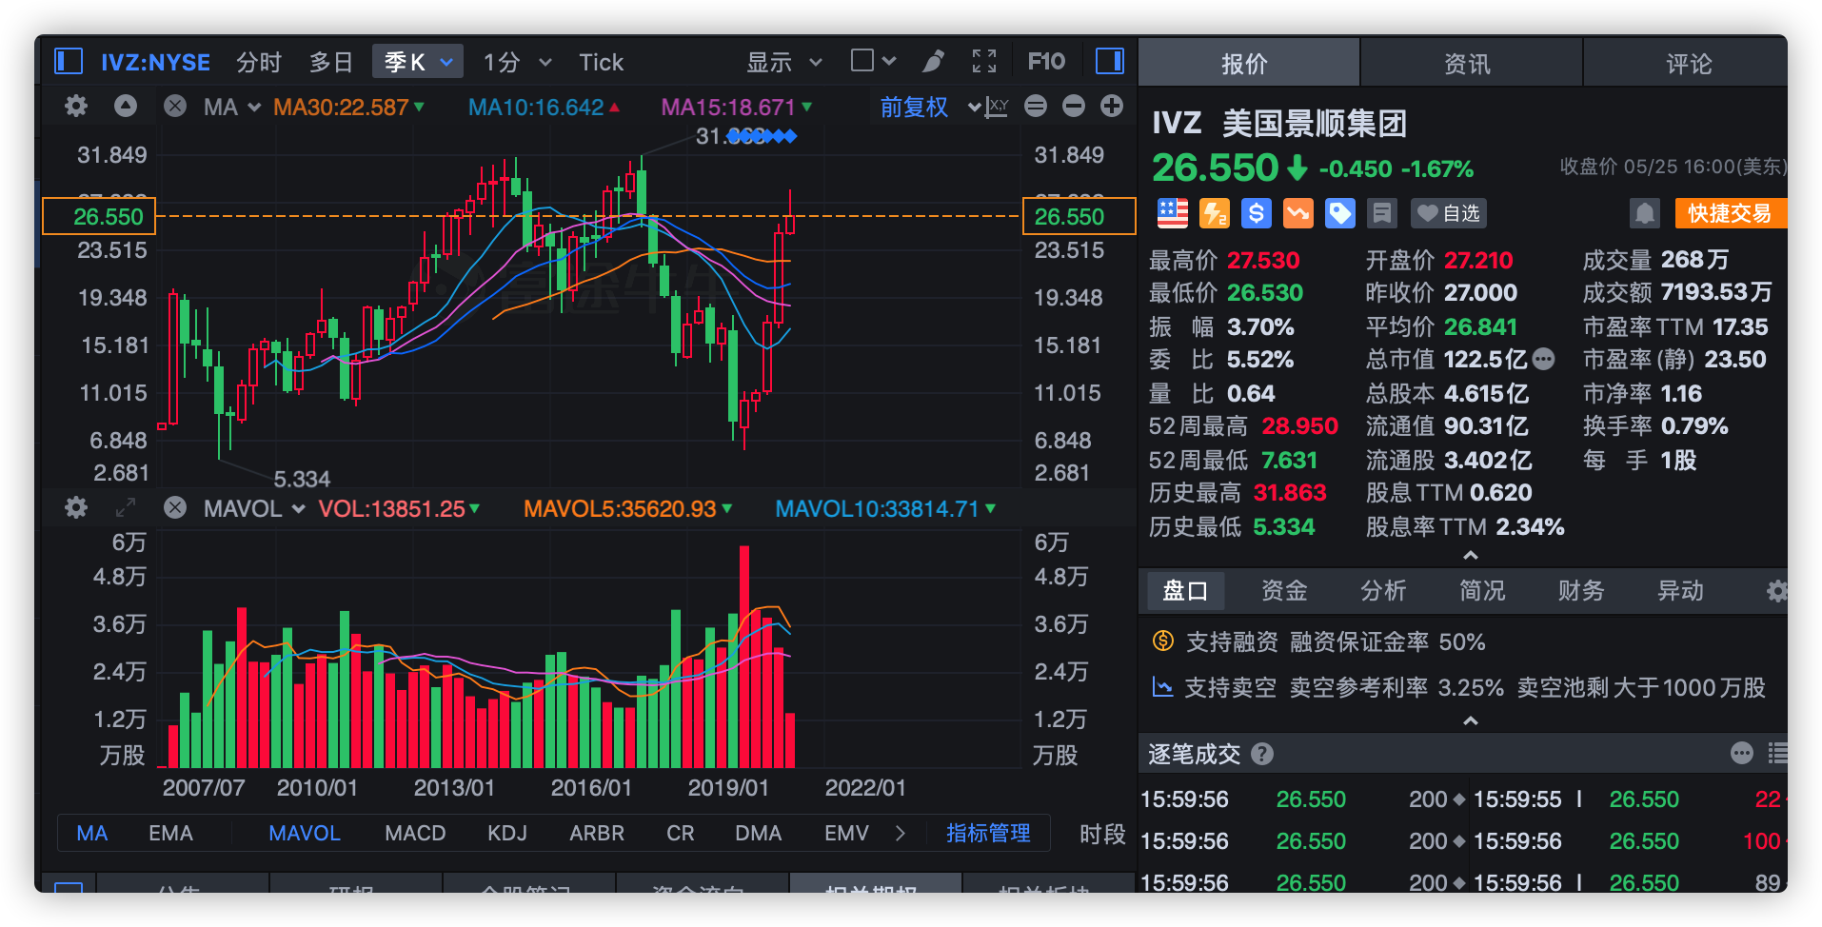Toggle the EMV indicator button
This screenshot has width=1822, height=927.
tap(847, 834)
